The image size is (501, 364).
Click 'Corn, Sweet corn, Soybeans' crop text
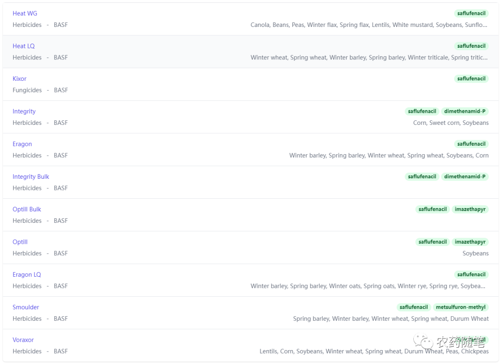point(451,123)
